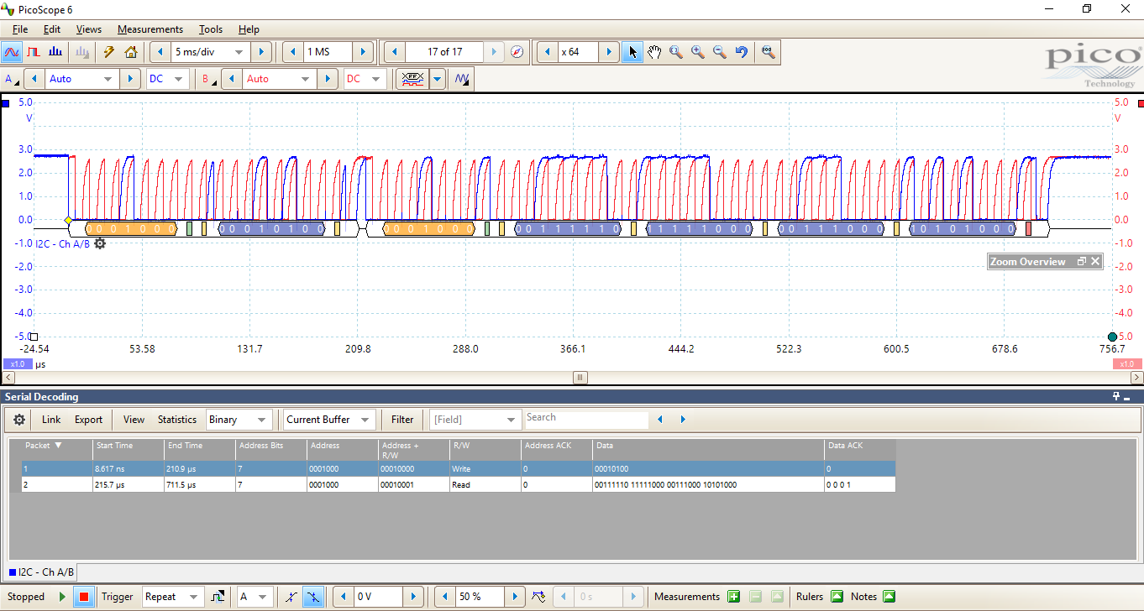
Task: Open I2C decoder settings gear on the graph
Action: (x=100, y=243)
